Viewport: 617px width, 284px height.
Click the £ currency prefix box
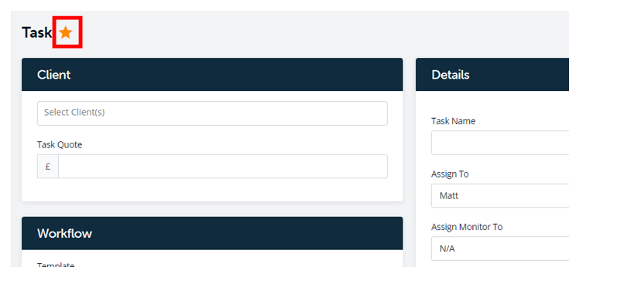(48, 167)
